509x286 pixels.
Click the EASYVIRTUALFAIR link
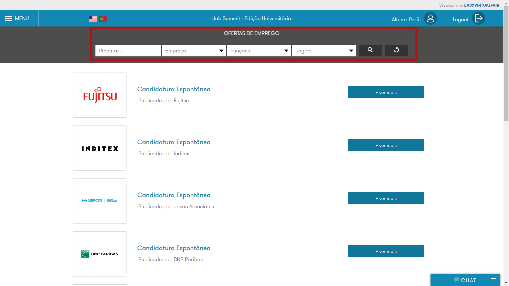coord(481,5)
